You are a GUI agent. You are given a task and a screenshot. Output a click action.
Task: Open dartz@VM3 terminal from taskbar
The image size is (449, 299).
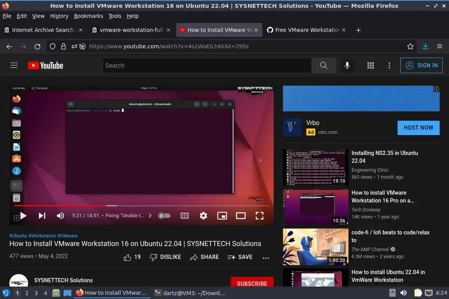[x=190, y=293]
